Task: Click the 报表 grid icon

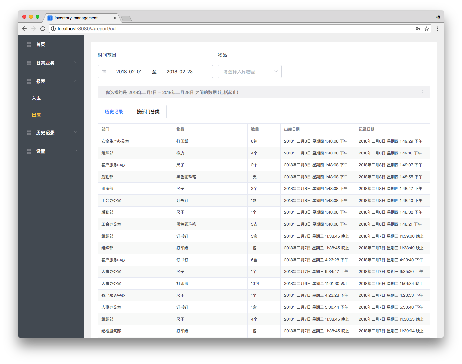Action: point(29,81)
